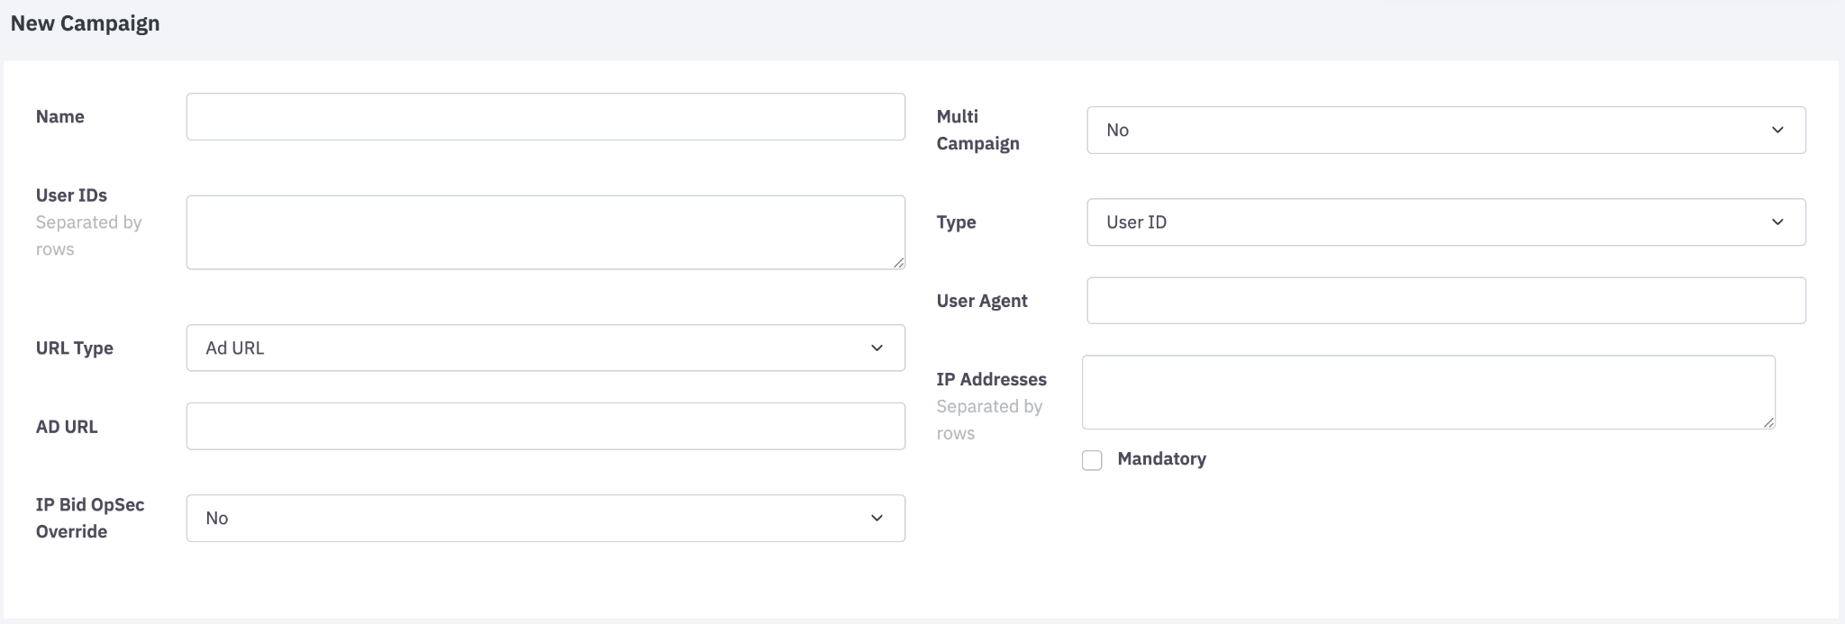Click the User IDs label
The image size is (1845, 624).
point(71,195)
